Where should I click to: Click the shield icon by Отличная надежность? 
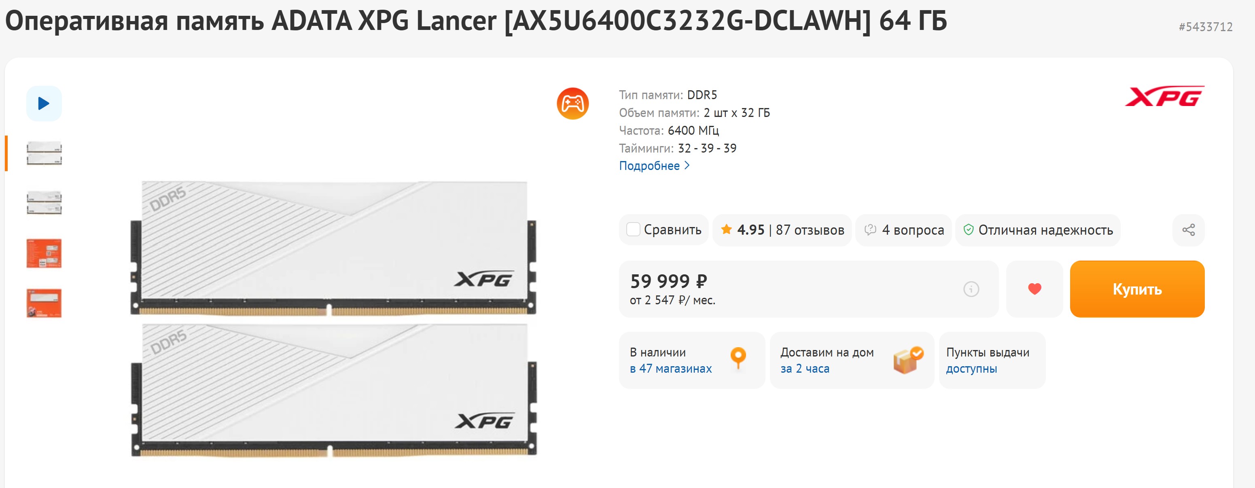coord(969,229)
